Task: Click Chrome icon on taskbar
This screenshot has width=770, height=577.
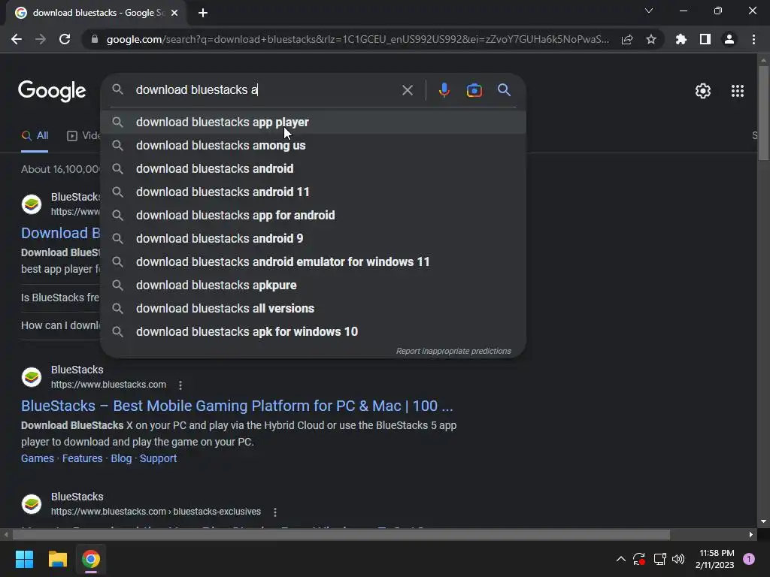Action: (x=91, y=559)
